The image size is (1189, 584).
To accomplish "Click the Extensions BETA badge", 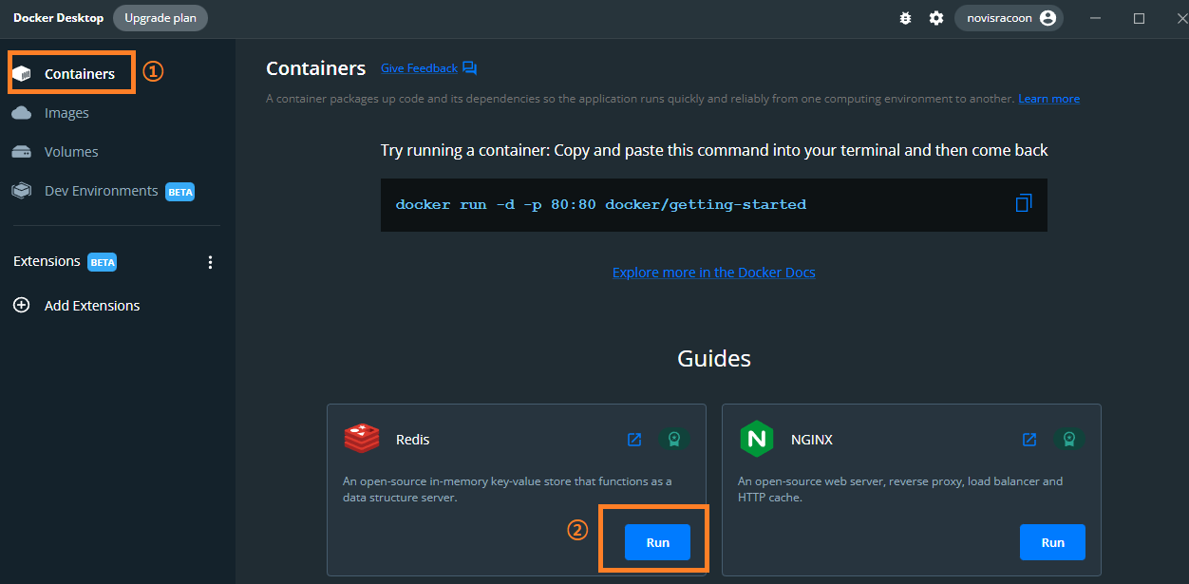I will (102, 262).
